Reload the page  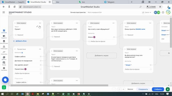pos(15,7)
